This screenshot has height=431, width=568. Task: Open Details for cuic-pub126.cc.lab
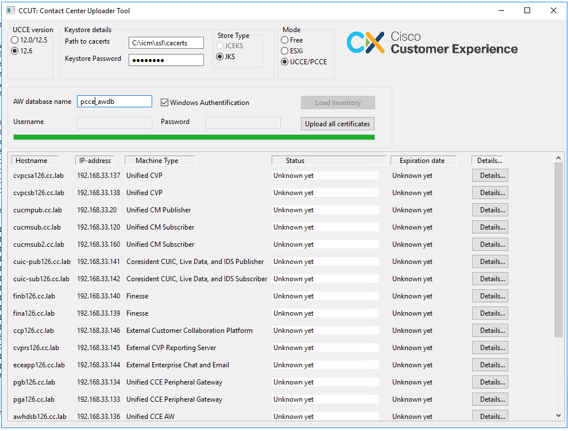[490, 262]
